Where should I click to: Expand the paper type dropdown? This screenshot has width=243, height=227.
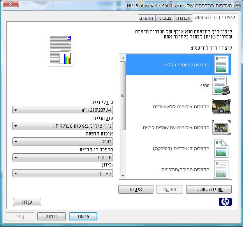(63, 126)
